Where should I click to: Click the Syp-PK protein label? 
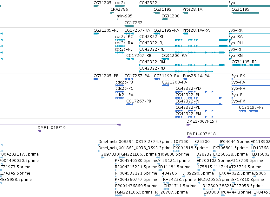238,76
